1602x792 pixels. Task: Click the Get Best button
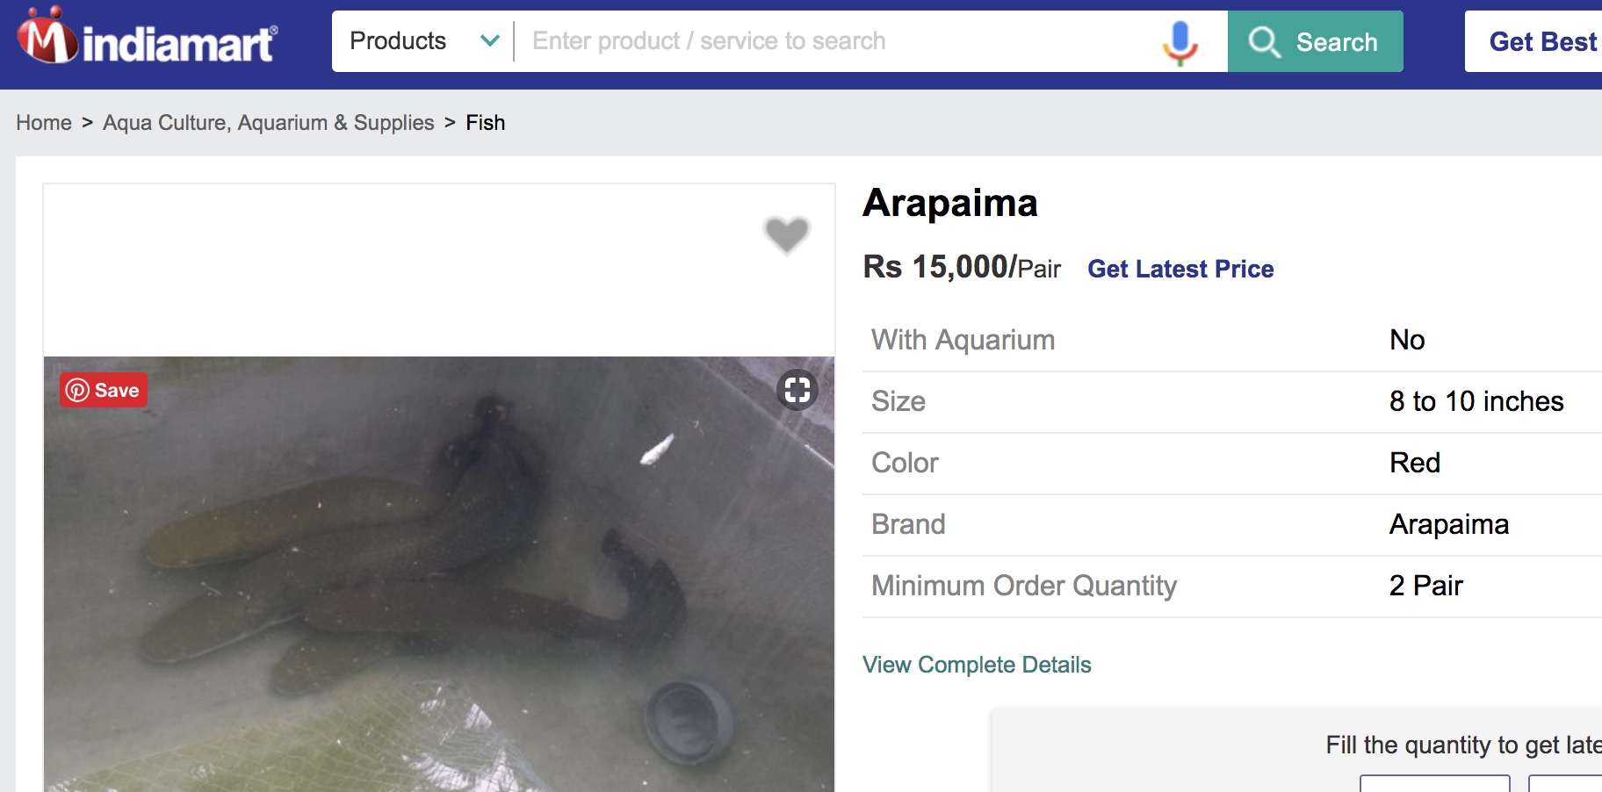pos(1533,41)
